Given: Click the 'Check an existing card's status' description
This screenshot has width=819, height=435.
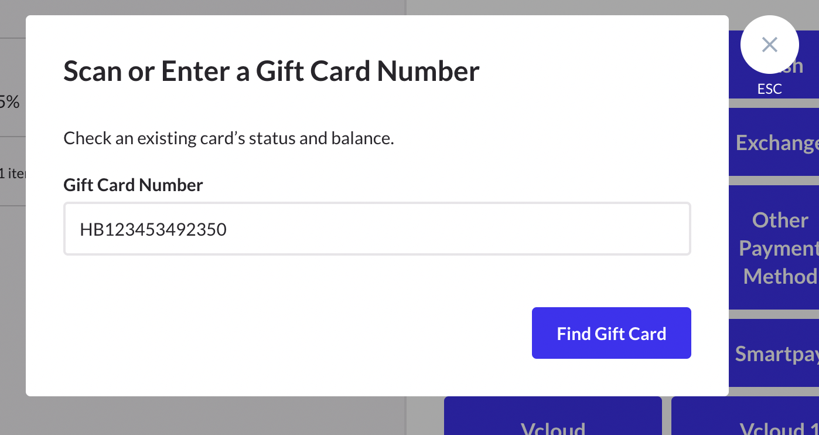Looking at the screenshot, I should 228,138.
